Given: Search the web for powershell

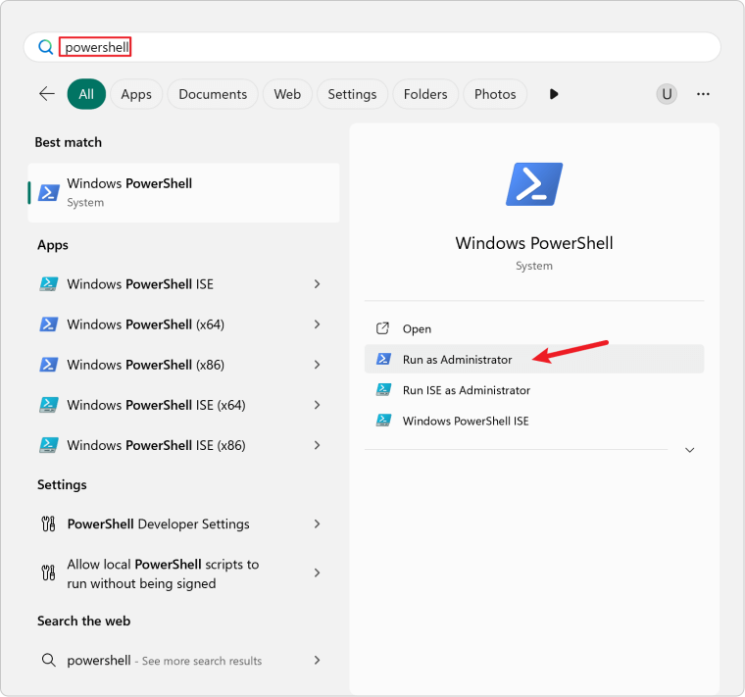Looking at the screenshot, I should [184, 661].
